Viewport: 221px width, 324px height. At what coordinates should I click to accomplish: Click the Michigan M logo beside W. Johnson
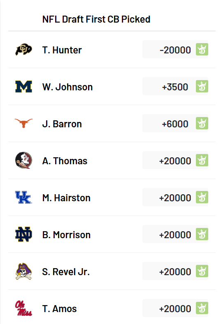[x=23, y=87]
